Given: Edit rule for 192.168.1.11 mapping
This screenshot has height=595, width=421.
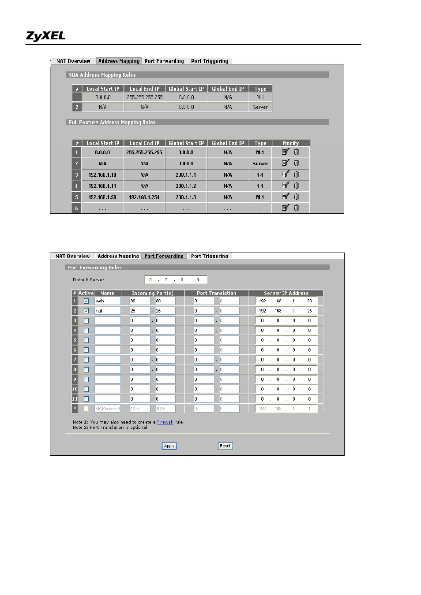Looking at the screenshot, I should point(286,186).
